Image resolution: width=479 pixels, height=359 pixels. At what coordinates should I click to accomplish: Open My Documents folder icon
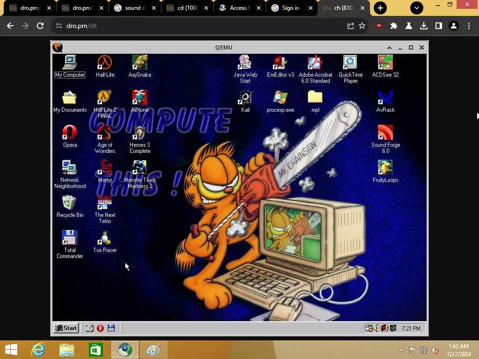(70, 101)
